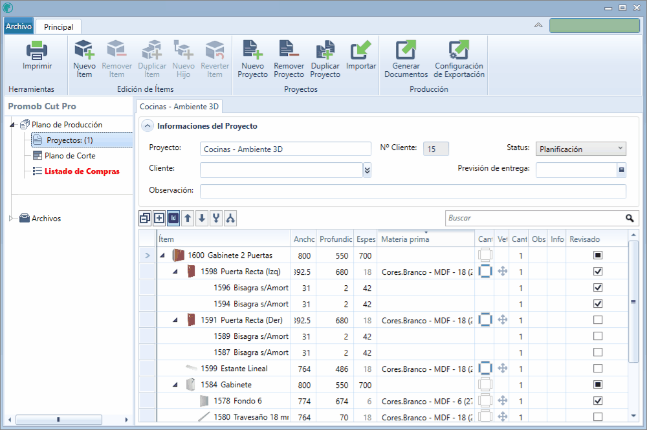Viewport: 647px width, 430px height.
Task: Collapse the 1598 Puerta Recta (Izq) row
Action: (175, 272)
